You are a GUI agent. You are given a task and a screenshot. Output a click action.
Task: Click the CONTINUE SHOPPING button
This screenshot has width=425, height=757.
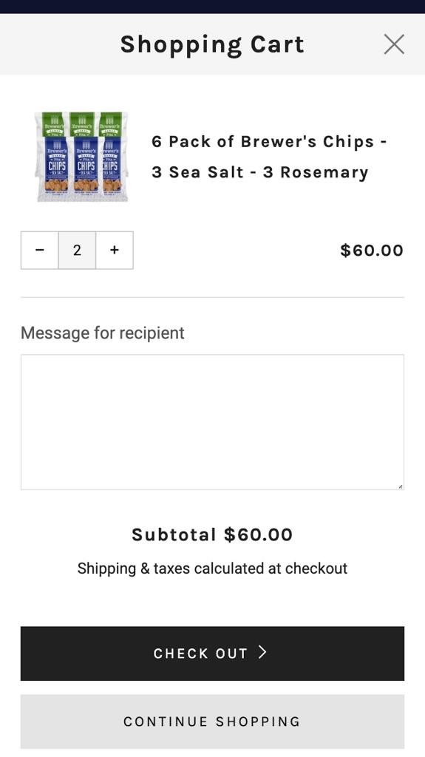(213, 722)
